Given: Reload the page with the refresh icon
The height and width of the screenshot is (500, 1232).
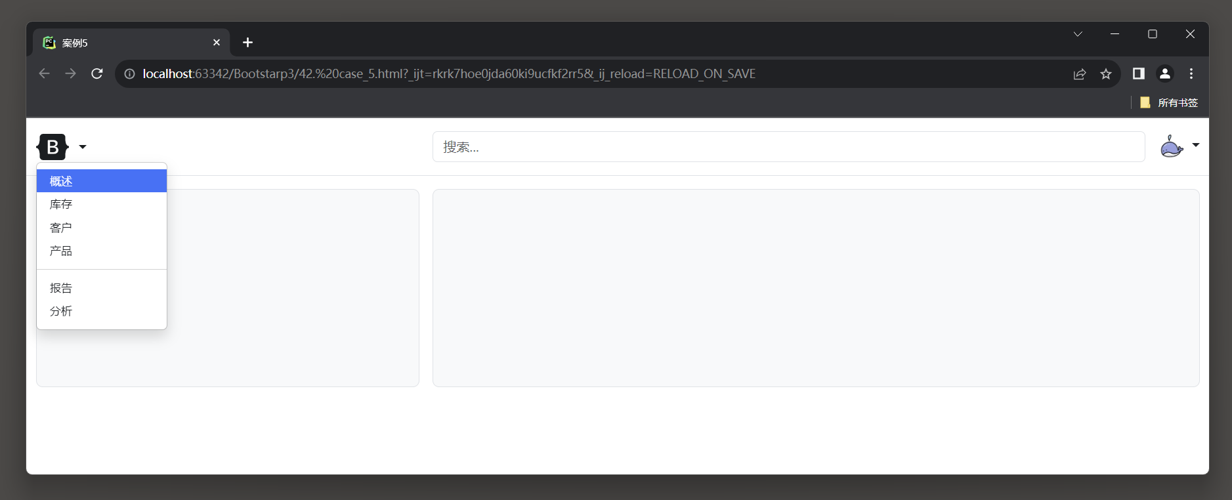Looking at the screenshot, I should [97, 73].
